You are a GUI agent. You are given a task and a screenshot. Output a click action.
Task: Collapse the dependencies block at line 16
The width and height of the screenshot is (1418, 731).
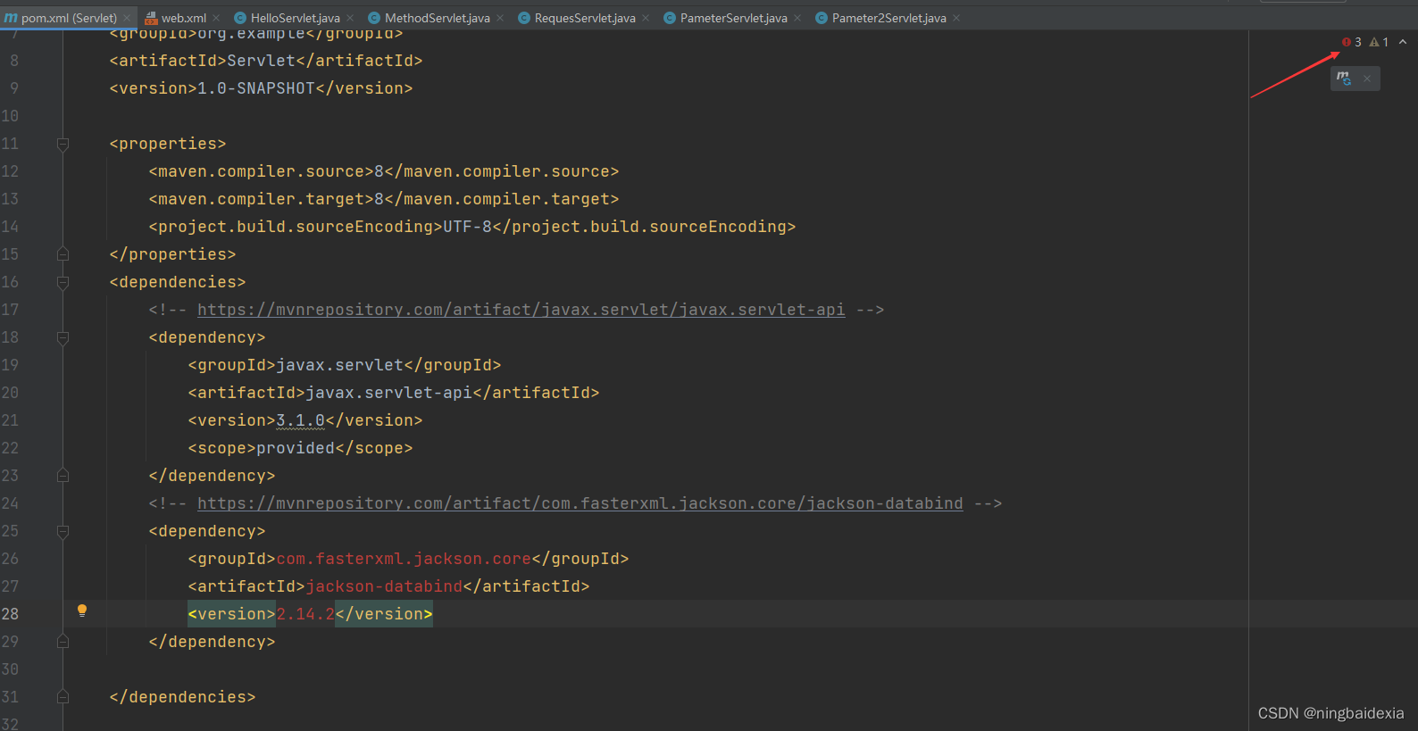tap(63, 282)
